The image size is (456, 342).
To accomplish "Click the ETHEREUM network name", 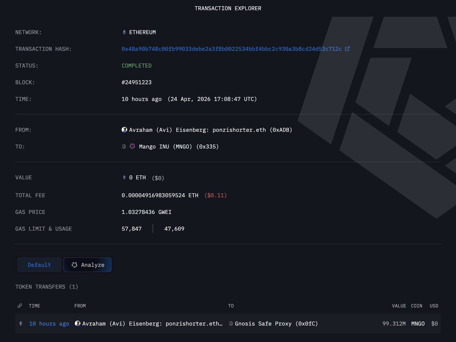I will [142, 32].
